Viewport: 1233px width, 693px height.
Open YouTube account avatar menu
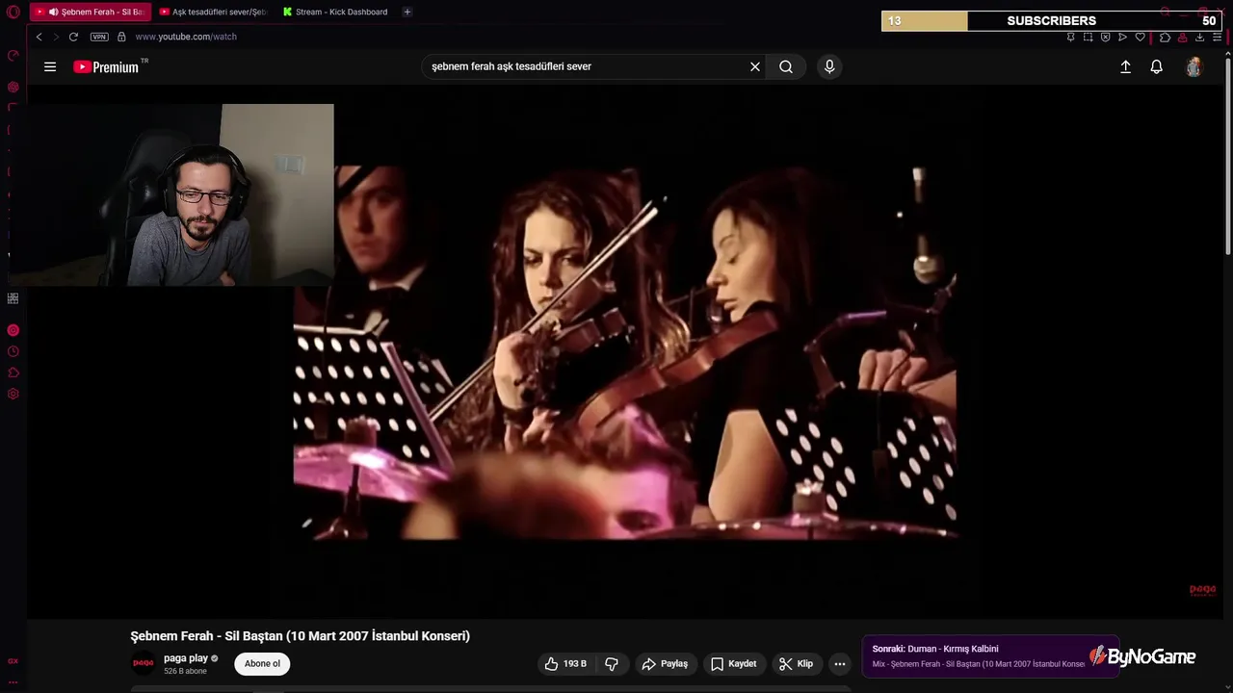click(x=1194, y=66)
